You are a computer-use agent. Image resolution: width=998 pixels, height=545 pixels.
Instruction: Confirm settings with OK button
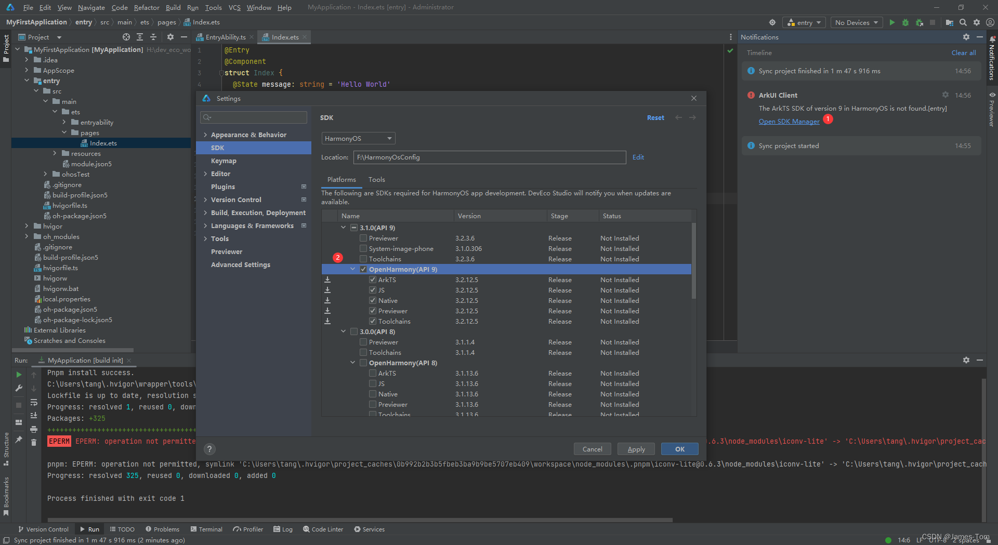click(679, 449)
